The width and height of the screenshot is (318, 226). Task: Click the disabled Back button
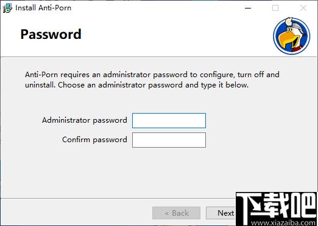coord(176,213)
